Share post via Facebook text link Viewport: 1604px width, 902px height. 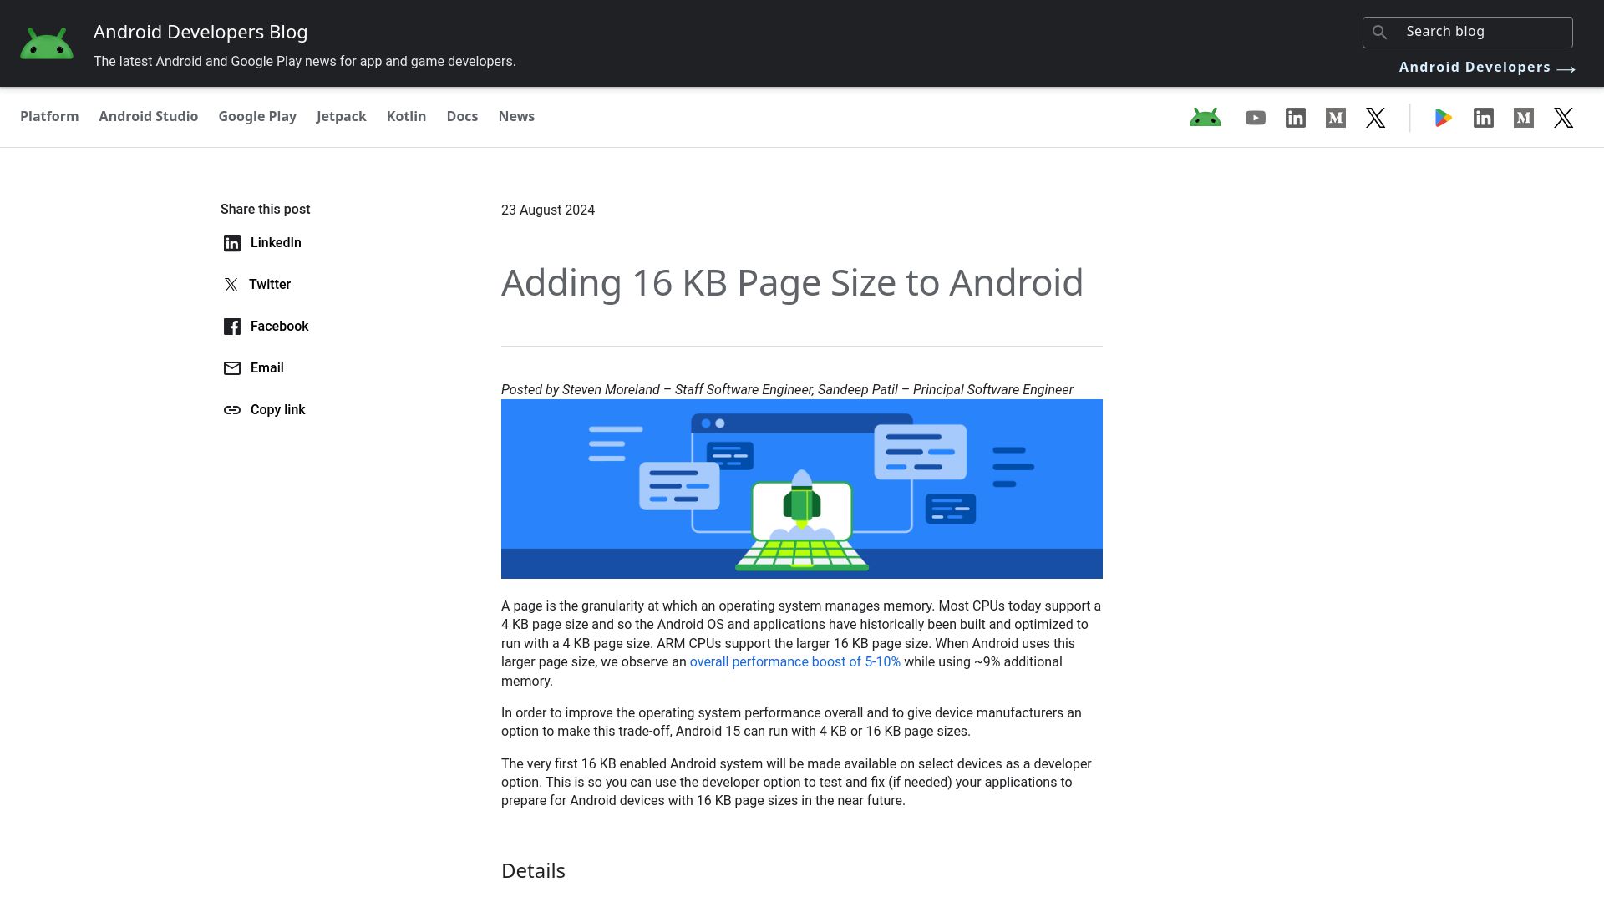pyautogui.click(x=279, y=326)
